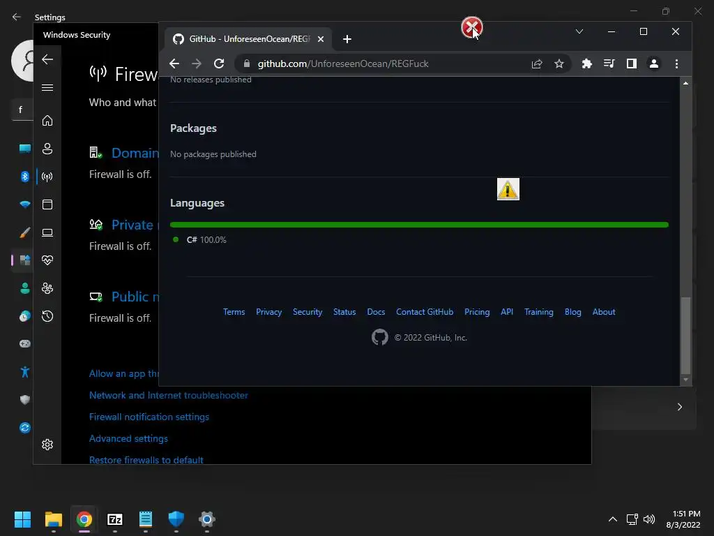Open Private network firewall settings

[x=135, y=225]
